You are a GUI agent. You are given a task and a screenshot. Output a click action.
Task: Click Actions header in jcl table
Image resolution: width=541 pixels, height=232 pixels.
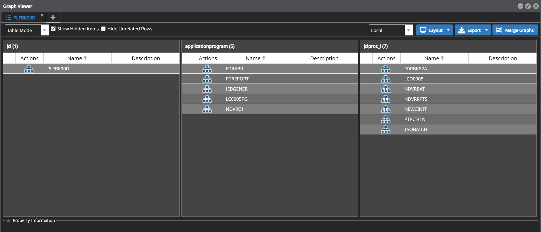(29, 58)
